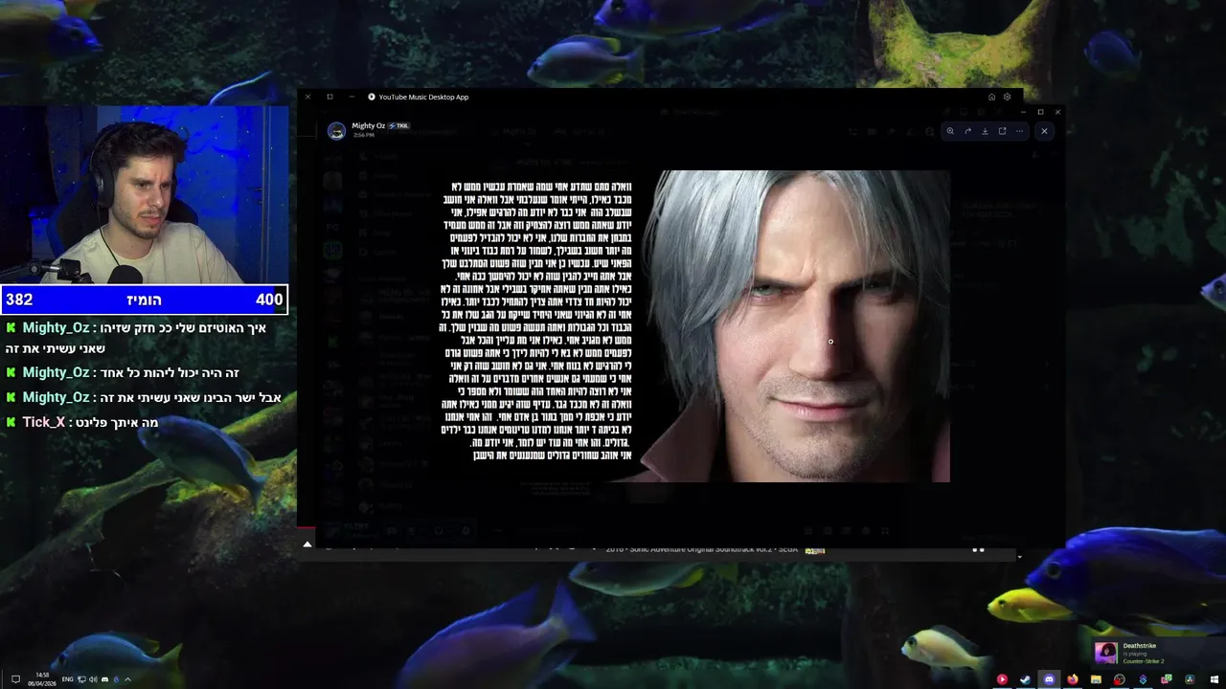1226x689 pixels.
Task: Pause playback in YouTube Music player bar
Action: coord(978,549)
